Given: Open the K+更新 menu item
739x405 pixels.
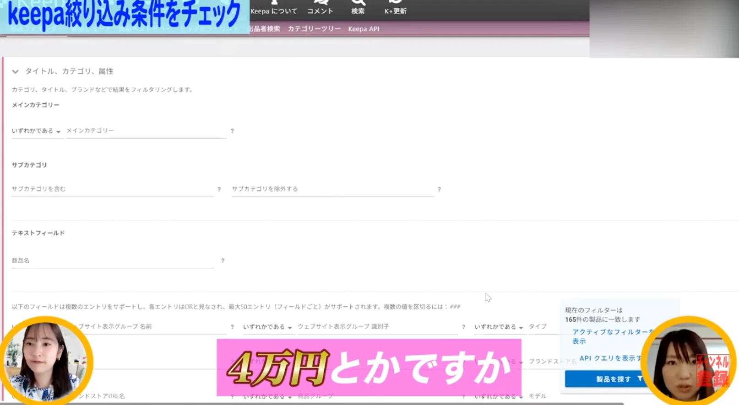Looking at the screenshot, I should (x=396, y=8).
